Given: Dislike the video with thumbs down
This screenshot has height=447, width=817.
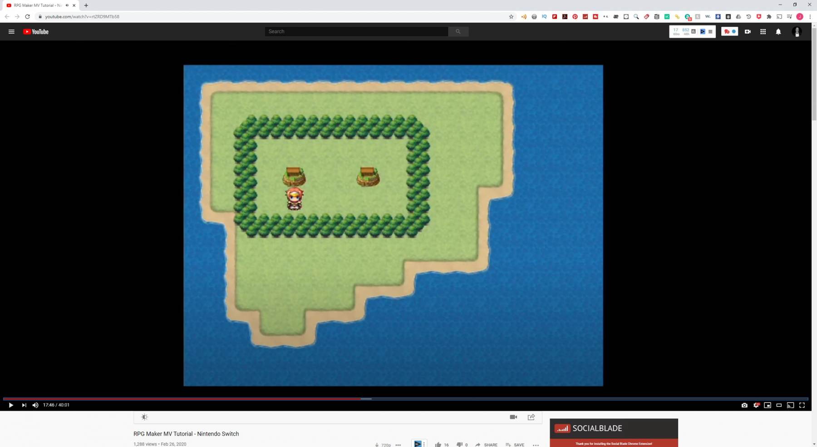Looking at the screenshot, I should click(459, 444).
